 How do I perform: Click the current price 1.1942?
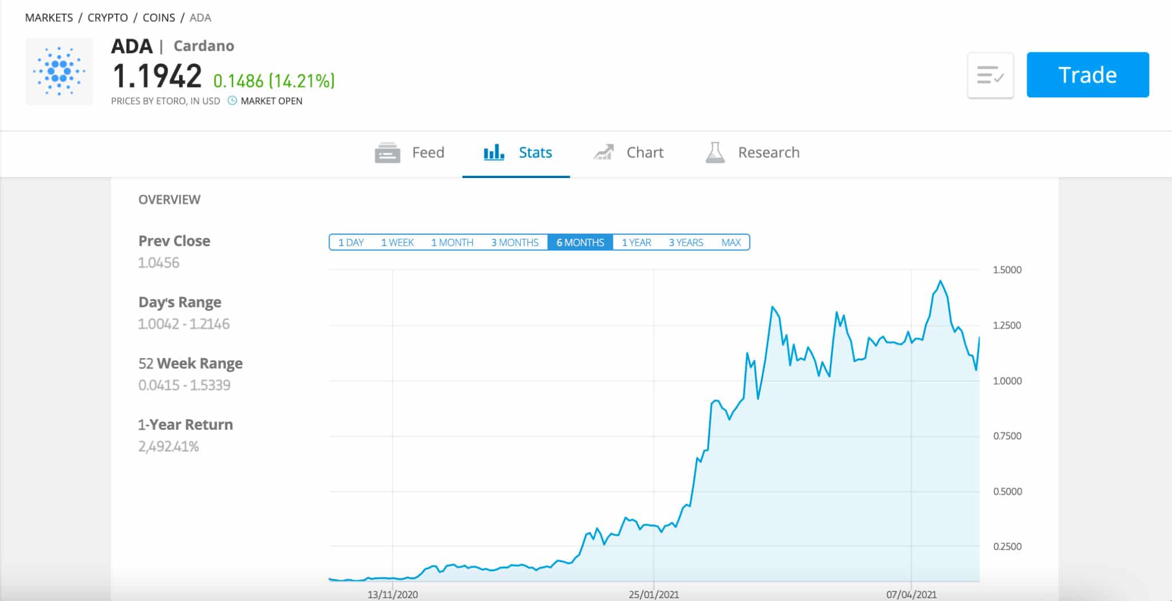[157, 76]
